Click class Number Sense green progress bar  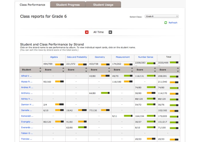click(x=151, y=63)
